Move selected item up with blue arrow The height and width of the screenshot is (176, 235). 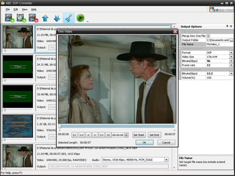[45, 18]
